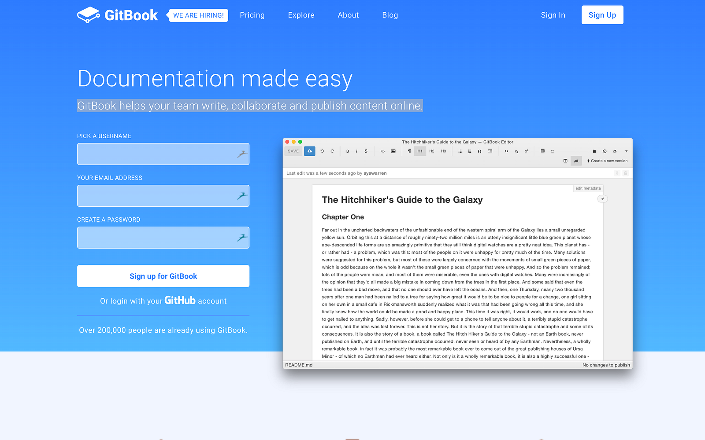The image size is (705, 440).
Task: Visit the Blog from the navigation
Action: [390, 15]
